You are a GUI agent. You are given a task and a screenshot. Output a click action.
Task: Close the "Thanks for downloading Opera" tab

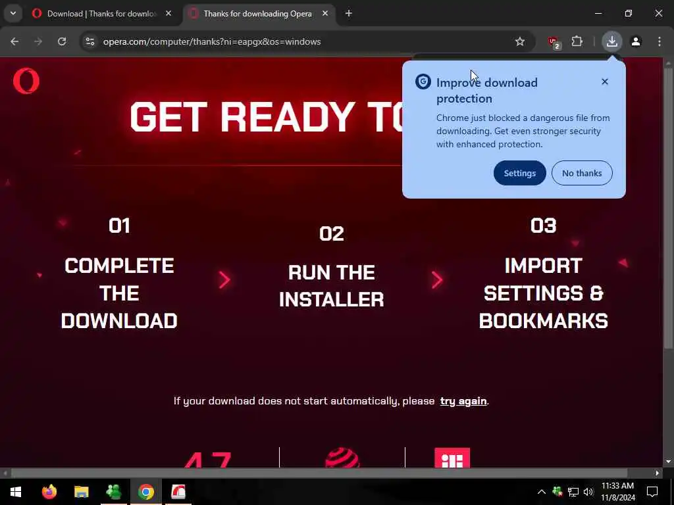pos(325,13)
